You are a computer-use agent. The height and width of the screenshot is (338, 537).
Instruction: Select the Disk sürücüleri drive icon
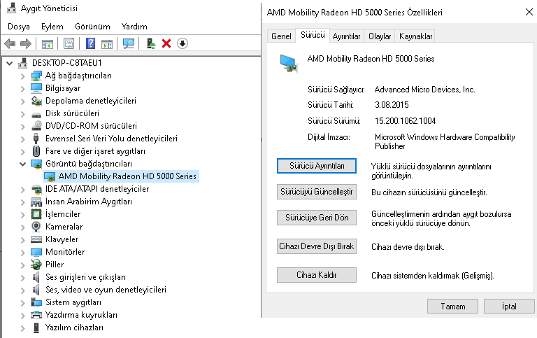click(x=36, y=114)
